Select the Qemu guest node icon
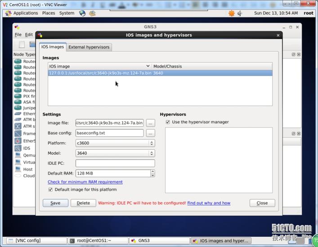The image size is (318, 247). point(18,155)
